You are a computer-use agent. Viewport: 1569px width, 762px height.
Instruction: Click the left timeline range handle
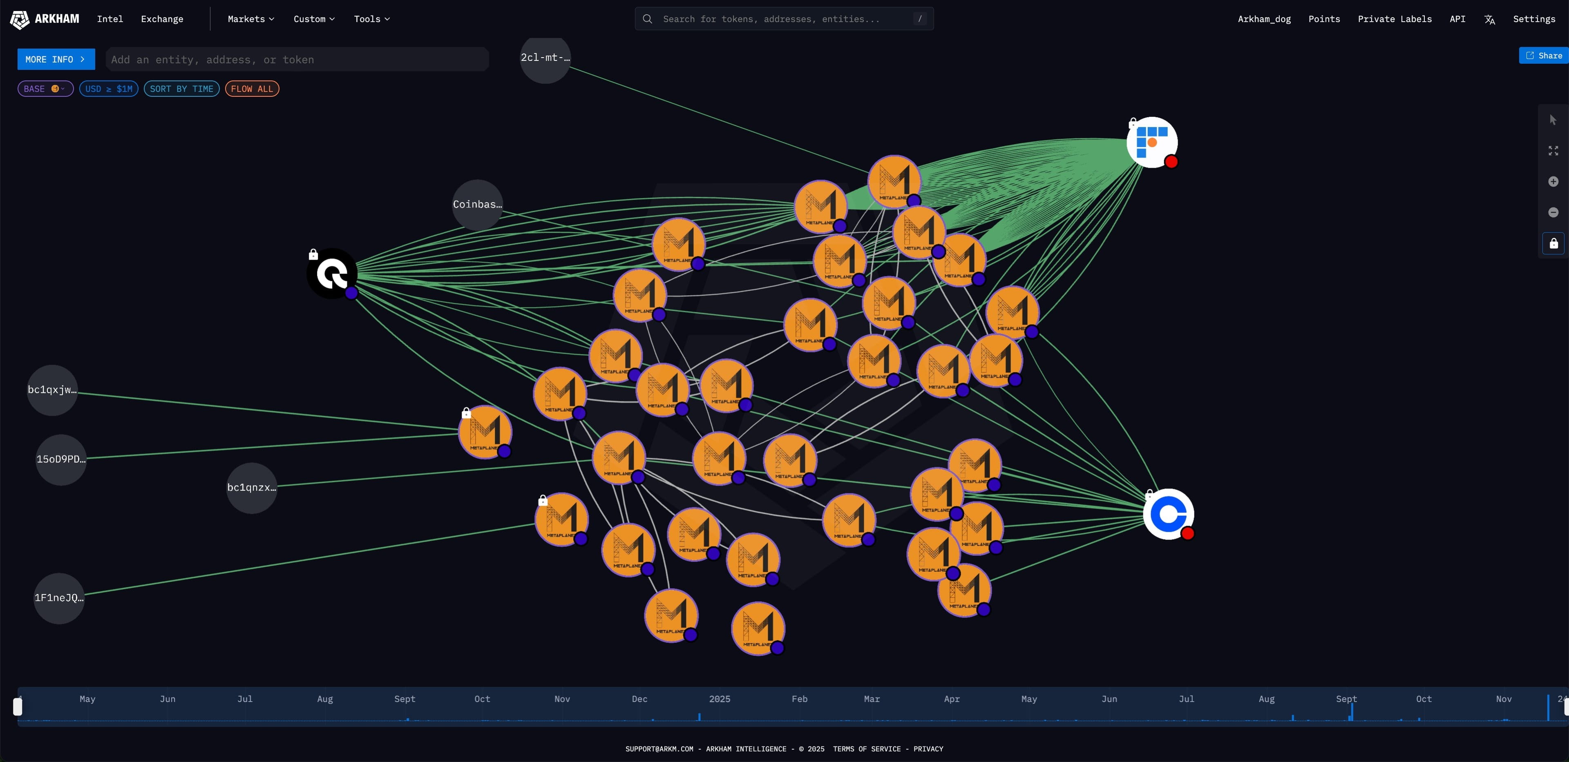click(x=18, y=706)
